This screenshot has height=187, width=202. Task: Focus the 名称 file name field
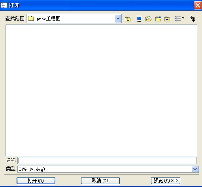tap(107, 161)
